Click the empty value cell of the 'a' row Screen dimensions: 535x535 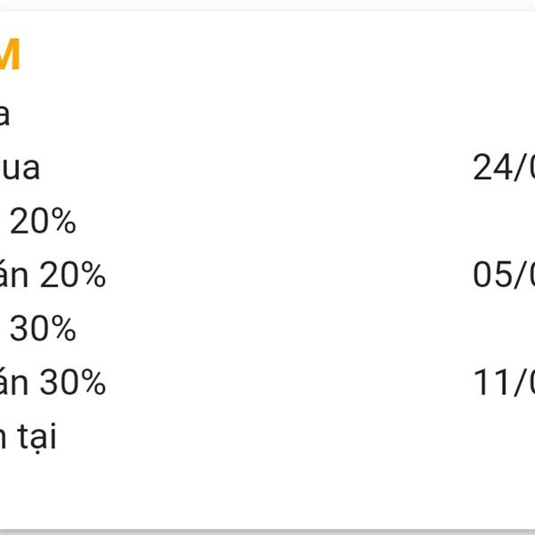[x=504, y=115]
